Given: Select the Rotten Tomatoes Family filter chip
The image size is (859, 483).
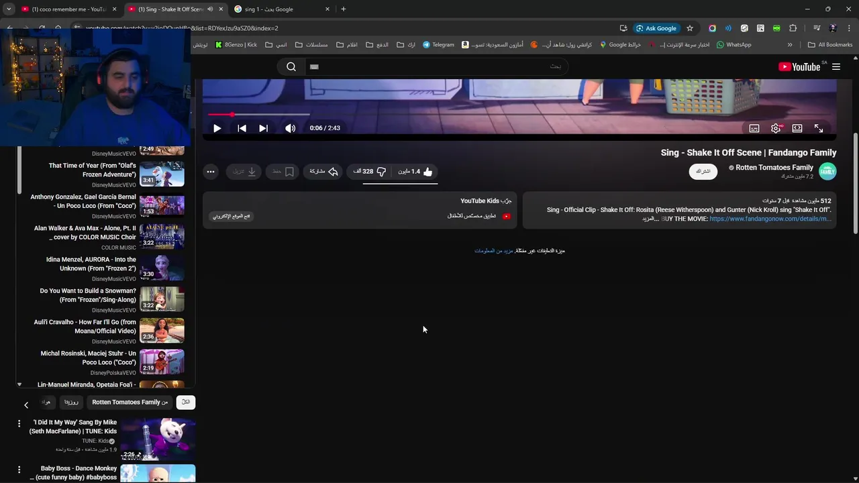Looking at the screenshot, I should [130, 402].
